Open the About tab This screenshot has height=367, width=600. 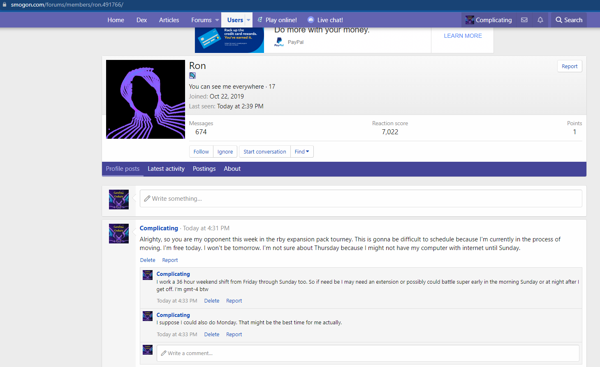[x=232, y=169]
